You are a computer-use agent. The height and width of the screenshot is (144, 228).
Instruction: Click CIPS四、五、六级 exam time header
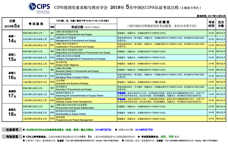click(x=83, y=21)
